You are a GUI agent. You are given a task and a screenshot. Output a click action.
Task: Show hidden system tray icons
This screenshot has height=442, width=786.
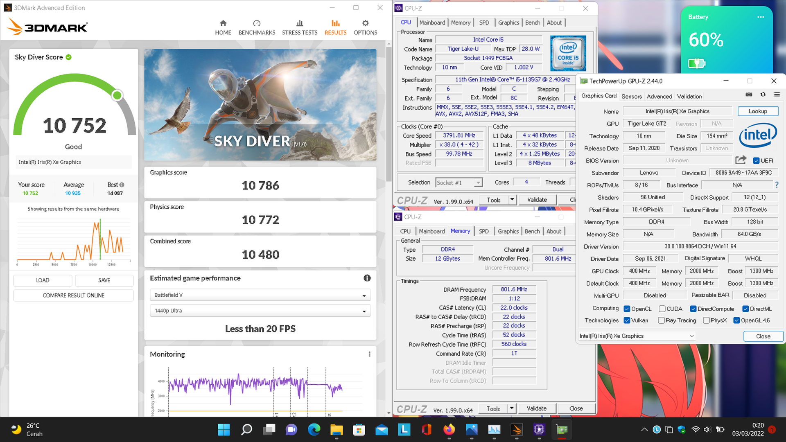click(x=644, y=429)
